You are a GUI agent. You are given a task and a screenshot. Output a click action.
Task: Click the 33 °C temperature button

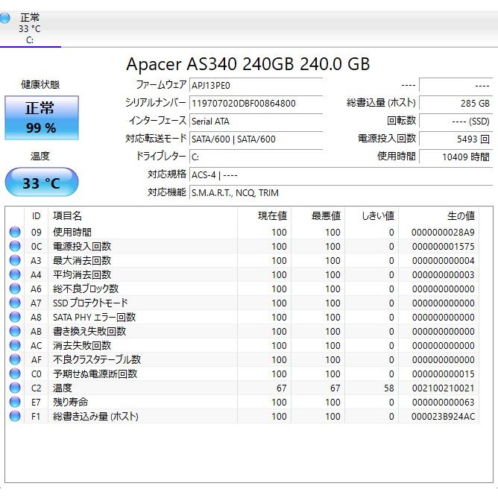tap(42, 183)
